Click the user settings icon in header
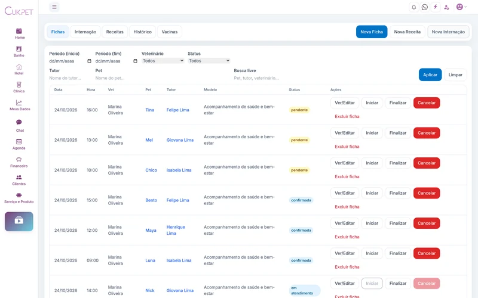The height and width of the screenshot is (298, 478). [446, 7]
